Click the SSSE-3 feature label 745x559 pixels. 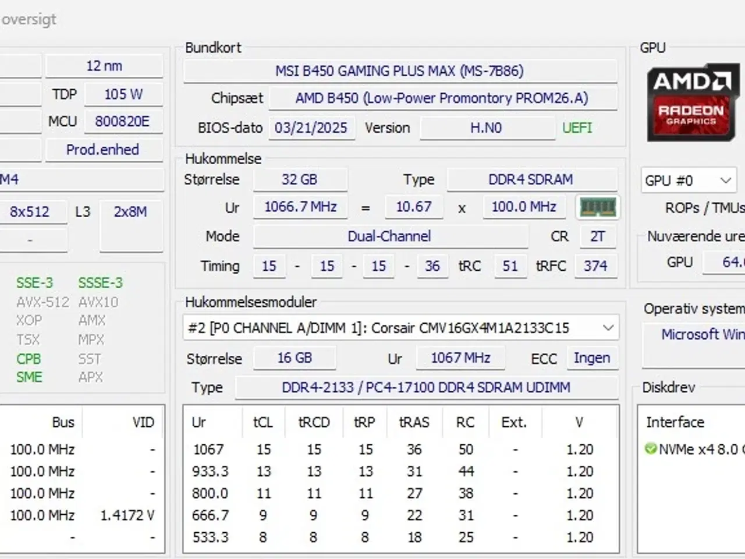pos(101,283)
